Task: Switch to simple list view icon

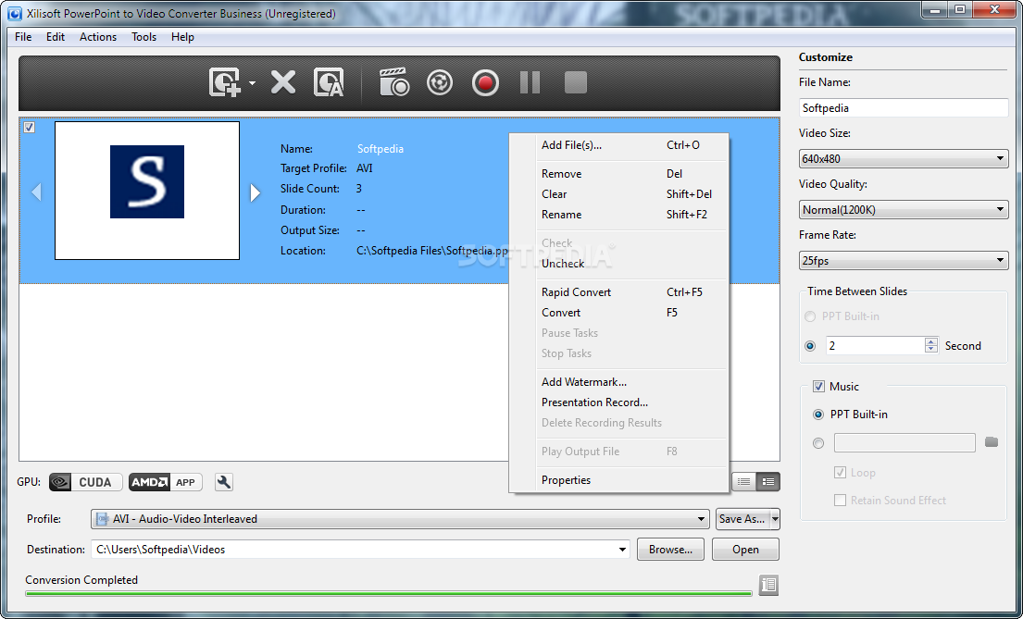Action: coord(743,482)
